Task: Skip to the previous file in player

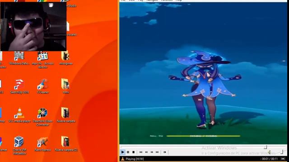Action: (141, 152)
